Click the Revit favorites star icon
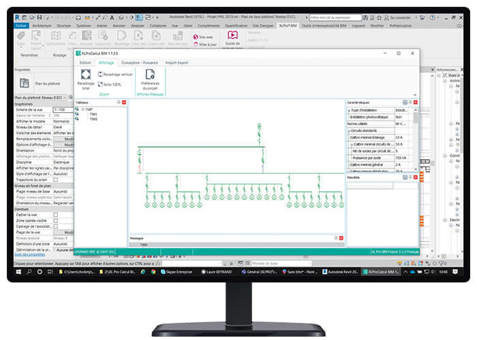Screen dimensions: 477x340 click(380, 18)
